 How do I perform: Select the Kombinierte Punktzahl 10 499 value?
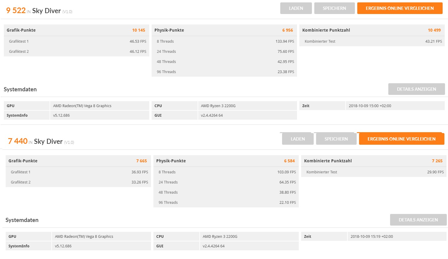coord(434,30)
